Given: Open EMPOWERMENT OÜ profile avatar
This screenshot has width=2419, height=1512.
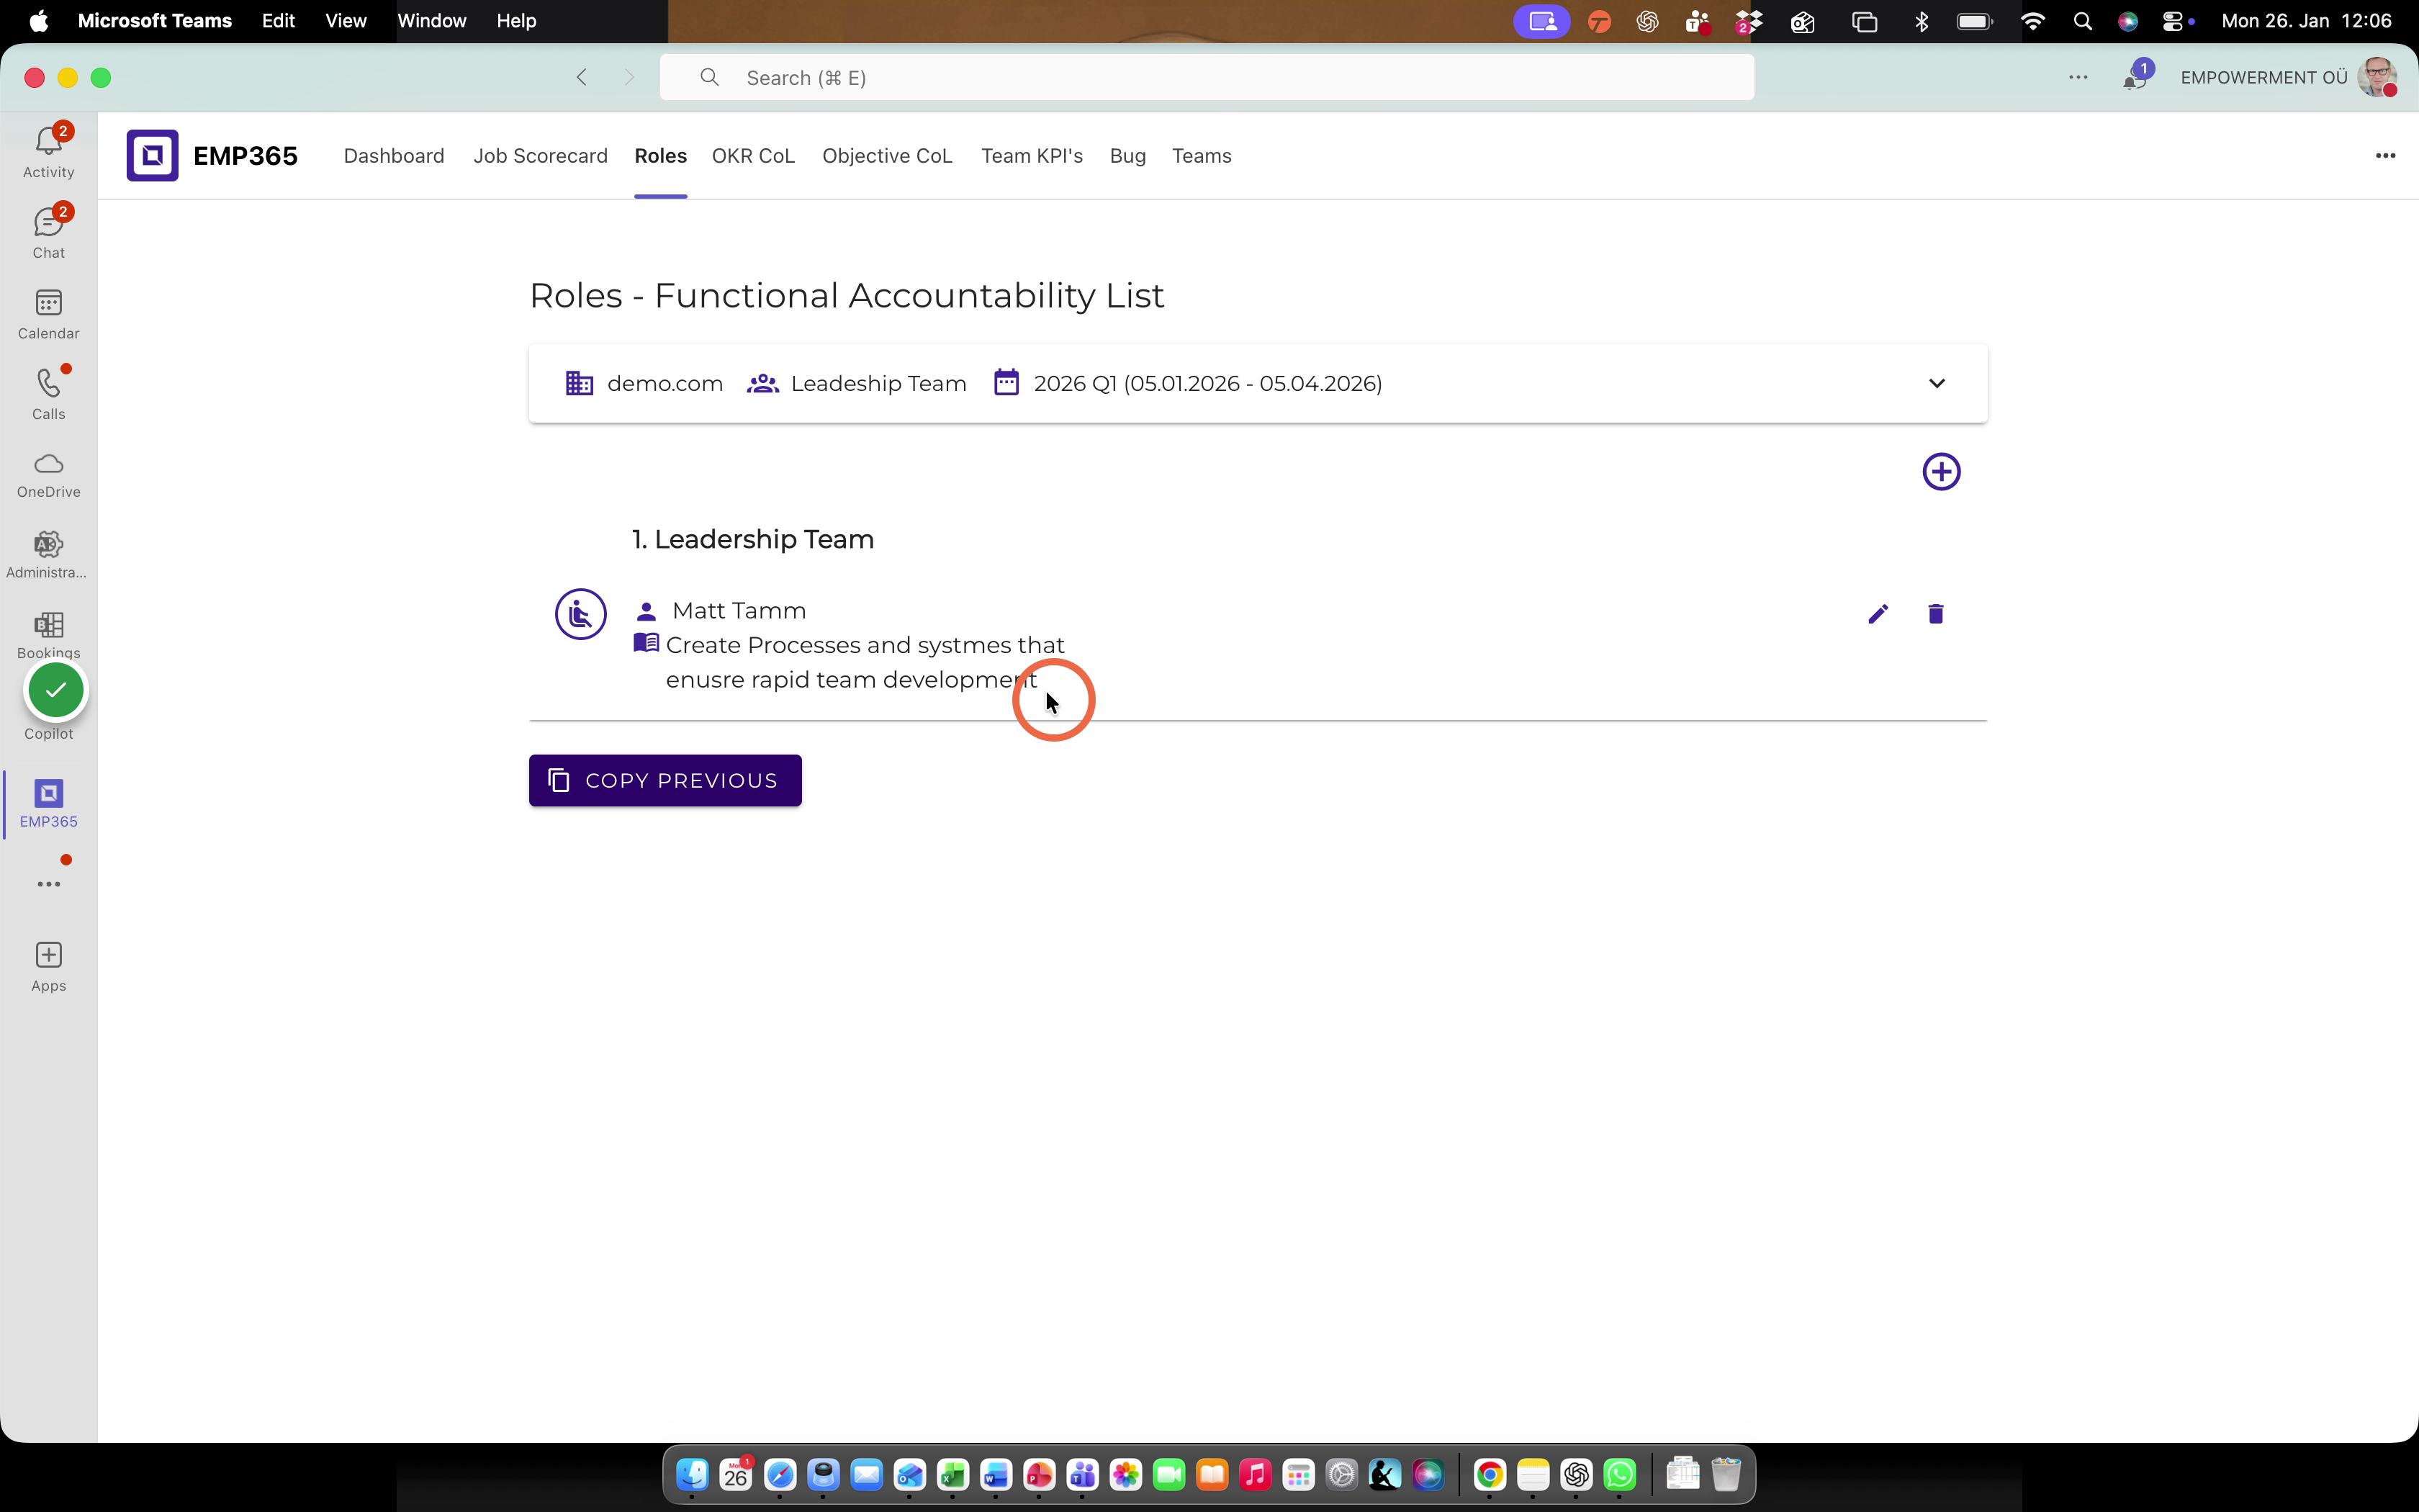Looking at the screenshot, I should (x=2377, y=77).
